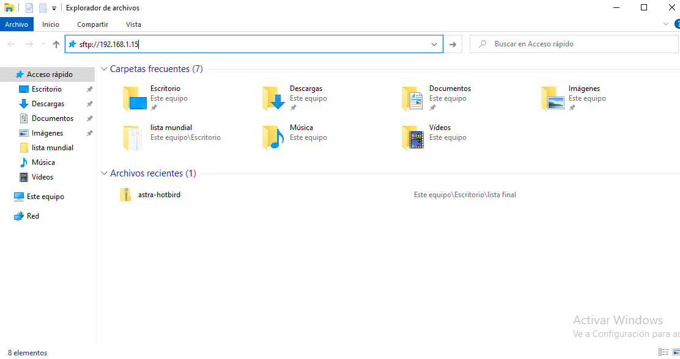The height and width of the screenshot is (359, 680).
Task: Expand the quick access toolbar customize arrow
Action: (54, 8)
